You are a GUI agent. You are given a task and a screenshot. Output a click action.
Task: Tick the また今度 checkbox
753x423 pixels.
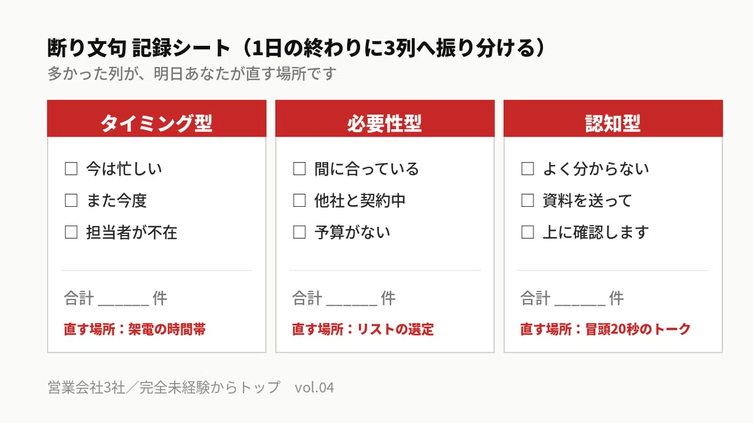click(x=71, y=201)
